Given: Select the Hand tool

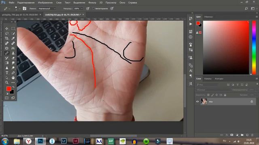Looking at the screenshot, I should [x=13, y=78].
